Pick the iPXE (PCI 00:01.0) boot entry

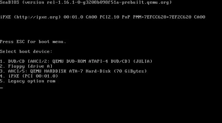29,76
